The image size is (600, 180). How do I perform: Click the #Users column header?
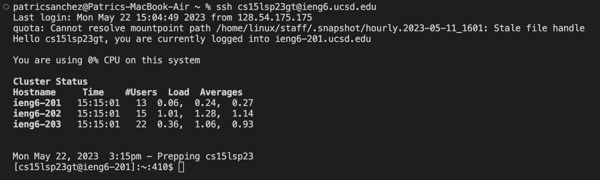point(141,92)
